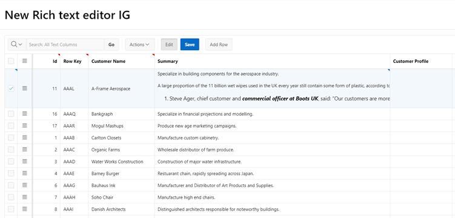Click the Bauhaus Ink customer name cell
The width and height of the screenshot is (455, 218).
pos(122,185)
